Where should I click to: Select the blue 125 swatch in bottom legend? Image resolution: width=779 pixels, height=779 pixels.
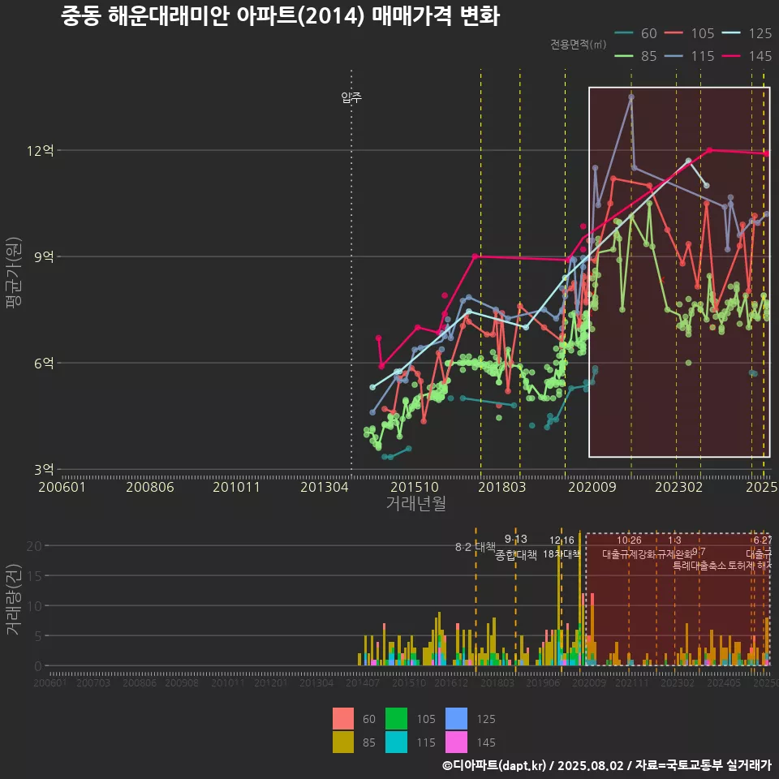(x=456, y=718)
